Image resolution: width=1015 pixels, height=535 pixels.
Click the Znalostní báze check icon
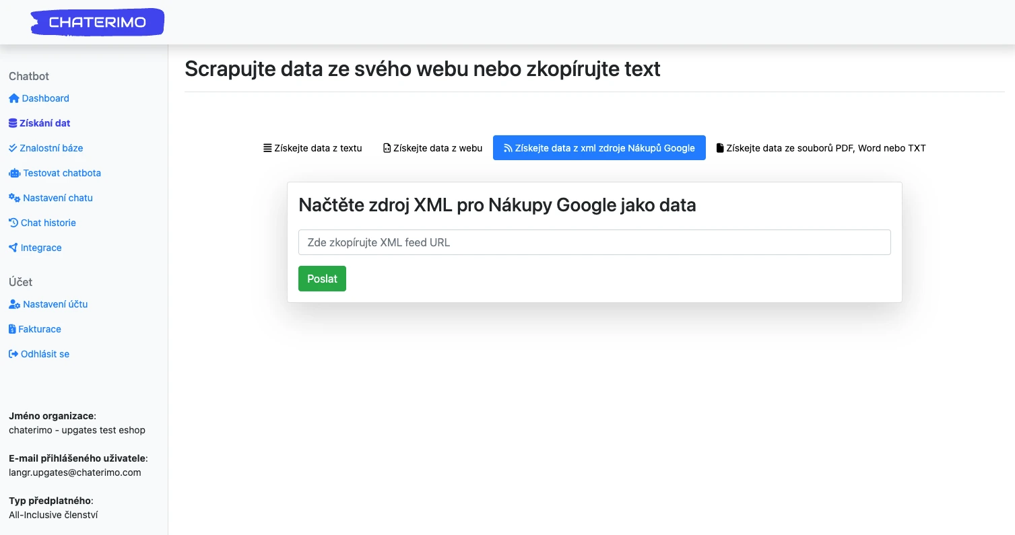13,148
